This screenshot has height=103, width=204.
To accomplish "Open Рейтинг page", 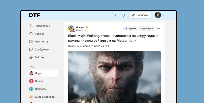I will click(x=37, y=57).
